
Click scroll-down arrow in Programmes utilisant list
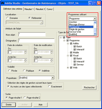point(95,34)
